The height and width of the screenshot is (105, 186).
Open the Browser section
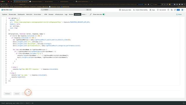51,14
